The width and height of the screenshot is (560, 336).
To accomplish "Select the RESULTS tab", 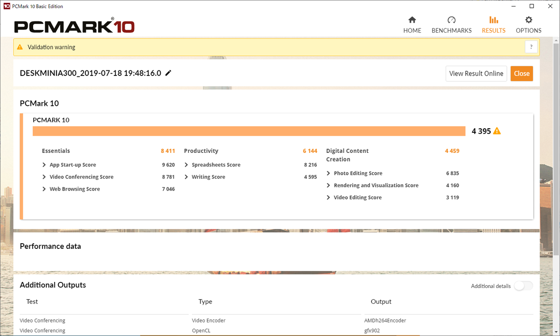I will coord(494,25).
